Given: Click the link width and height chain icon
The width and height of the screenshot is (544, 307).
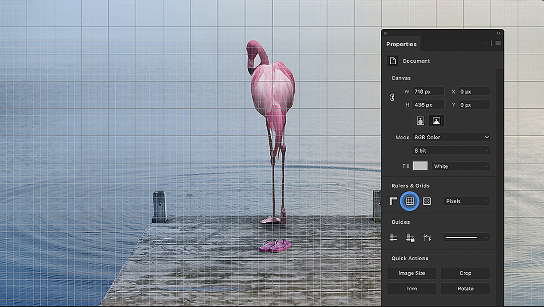Looking at the screenshot, I should 392,98.
